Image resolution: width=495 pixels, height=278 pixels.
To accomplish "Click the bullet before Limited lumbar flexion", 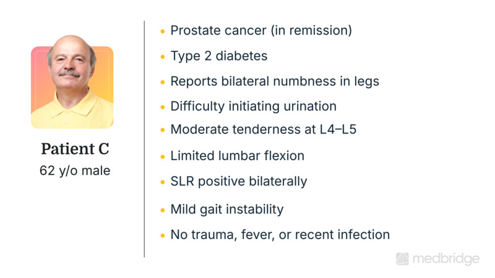I will click(x=163, y=156).
